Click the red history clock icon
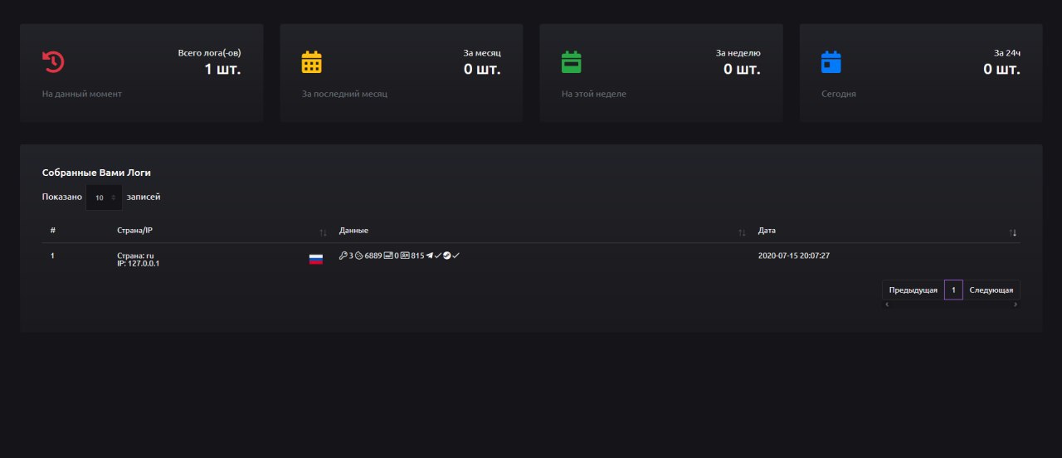 tap(53, 62)
